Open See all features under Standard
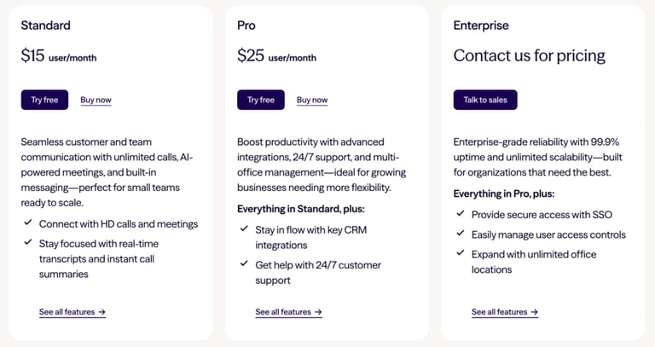This screenshot has width=655, height=347. click(x=72, y=312)
